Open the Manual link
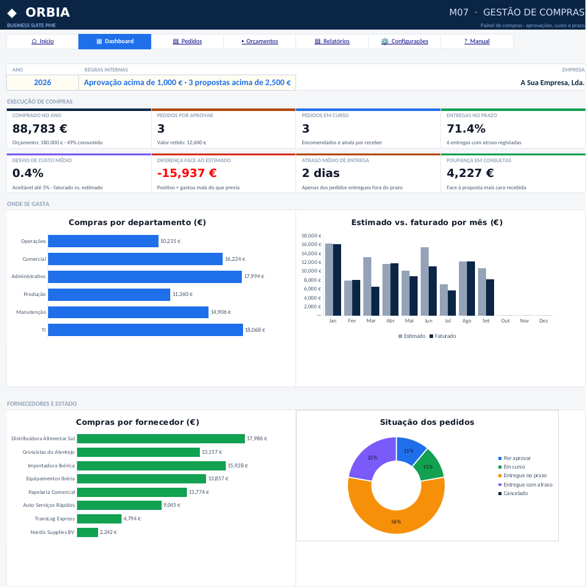Viewport: 586px width, 587px height. 477,41
